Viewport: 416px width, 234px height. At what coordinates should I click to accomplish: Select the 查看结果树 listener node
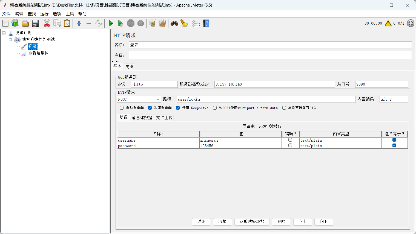[x=38, y=53]
